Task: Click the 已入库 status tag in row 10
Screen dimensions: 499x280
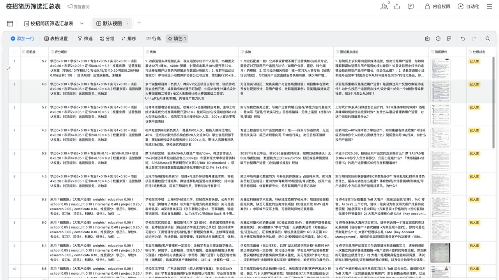Action: point(474,269)
